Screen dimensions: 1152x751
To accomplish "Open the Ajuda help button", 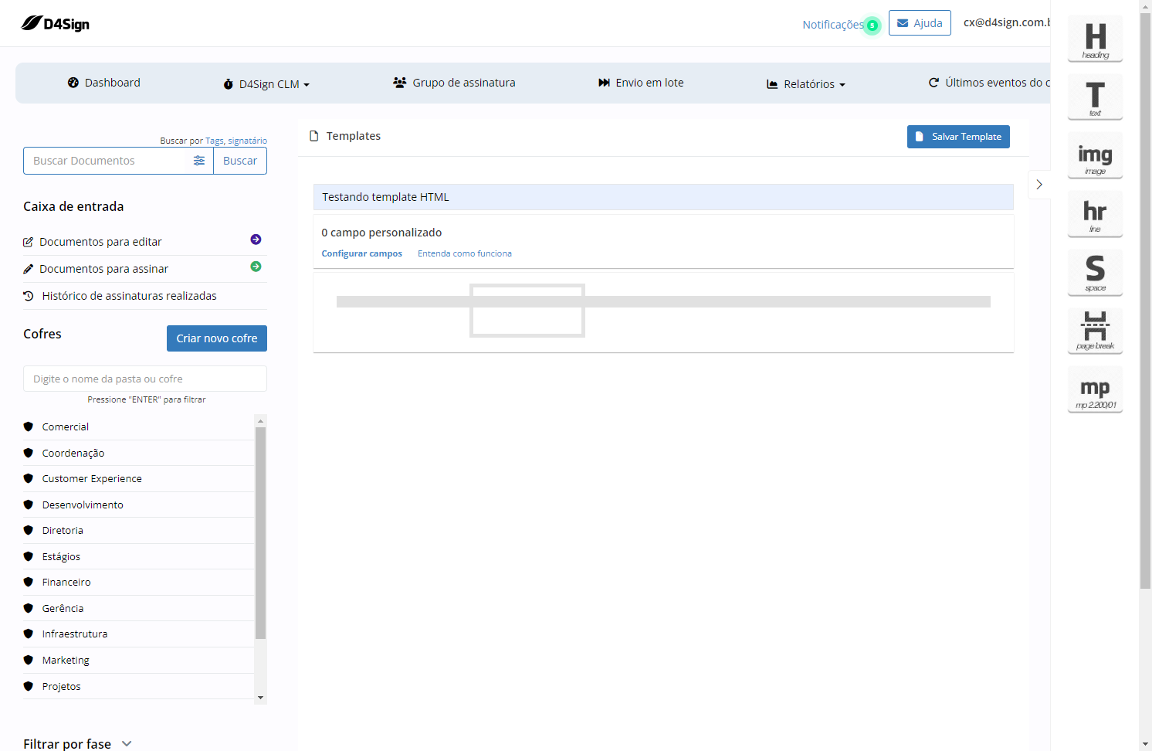I will pos(920,23).
